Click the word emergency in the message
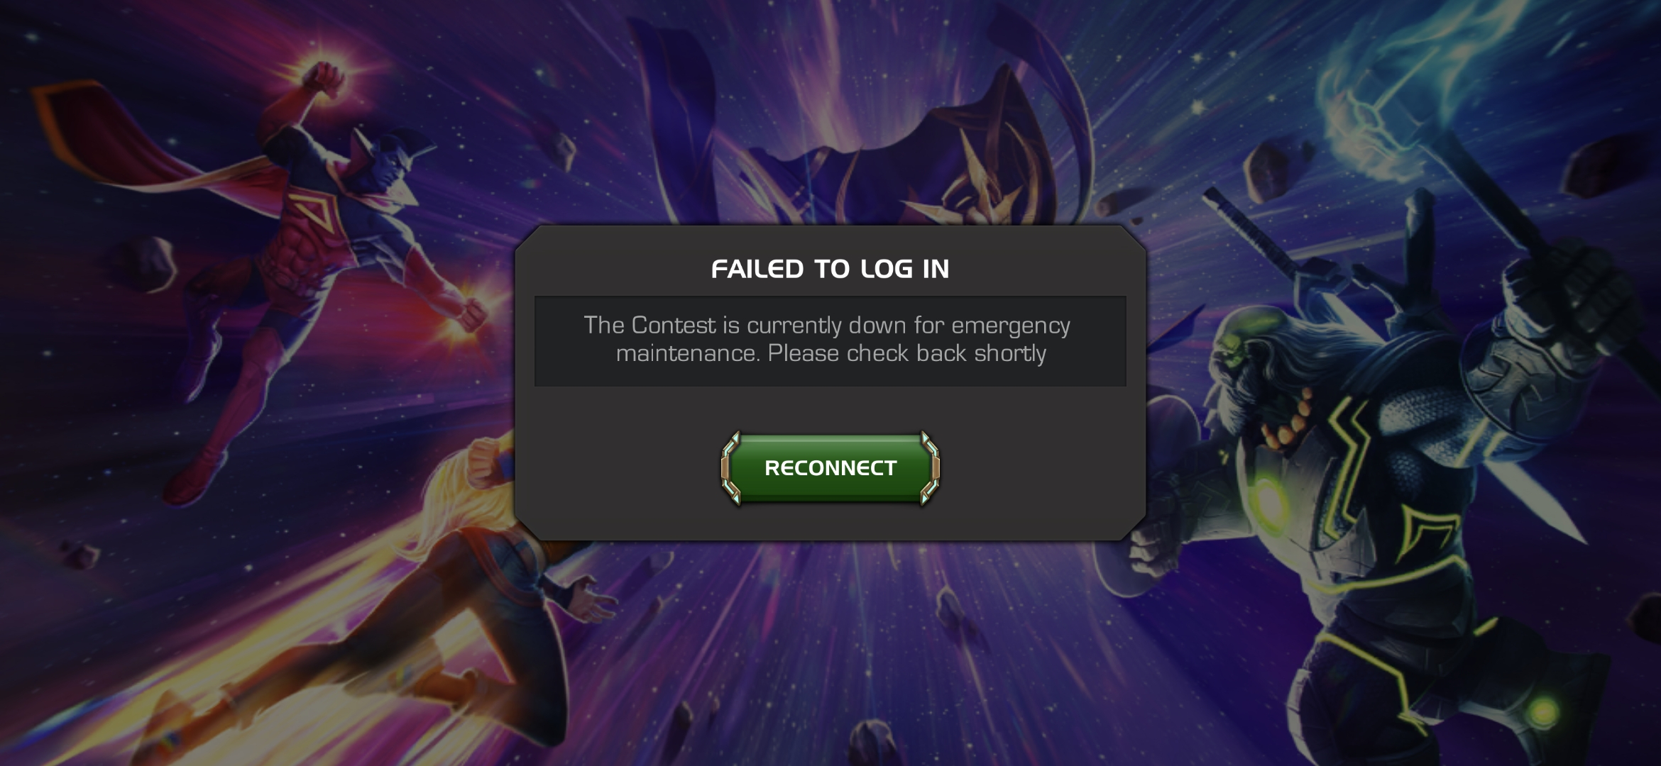This screenshot has width=1661, height=766. click(x=1010, y=327)
